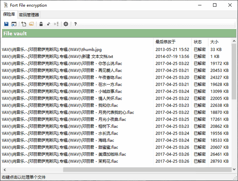Click the question mark help icon
This screenshot has width=238, height=181.
[75, 24]
